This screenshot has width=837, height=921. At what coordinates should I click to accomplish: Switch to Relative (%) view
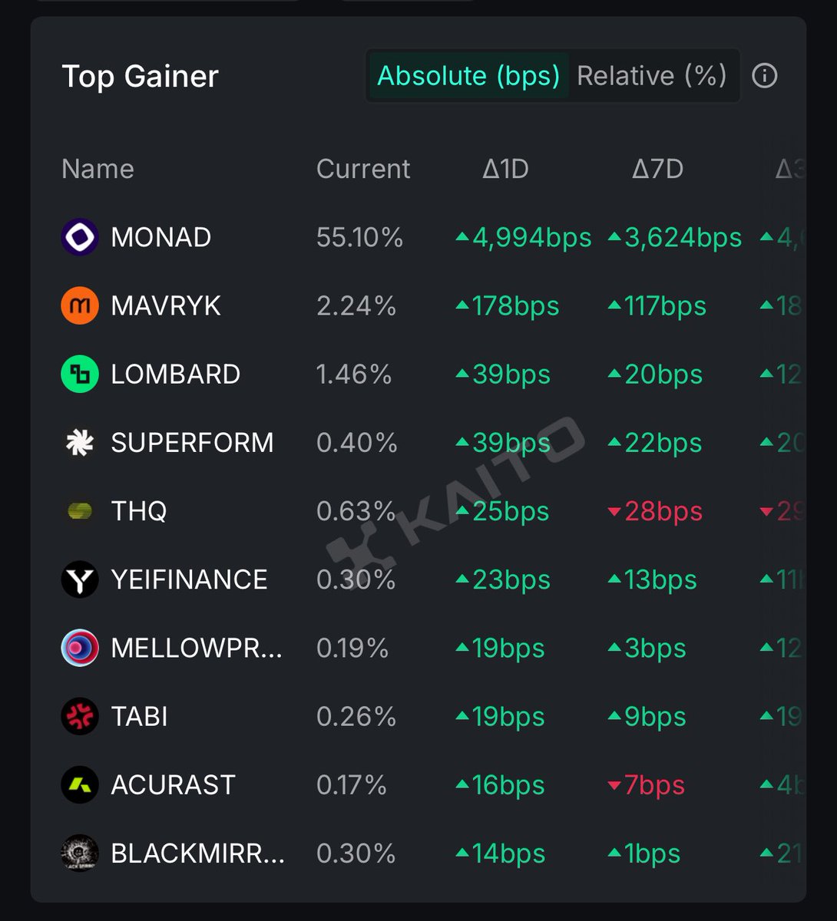[651, 76]
